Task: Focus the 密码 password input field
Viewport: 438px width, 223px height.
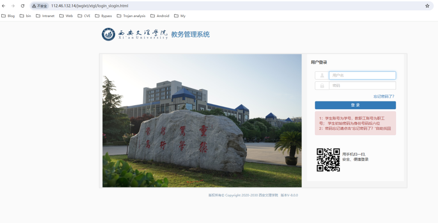Action: coord(362,86)
